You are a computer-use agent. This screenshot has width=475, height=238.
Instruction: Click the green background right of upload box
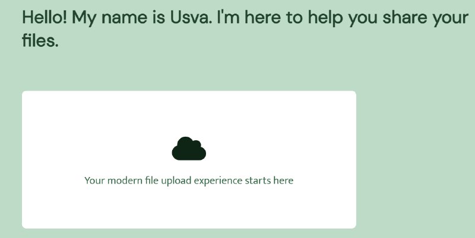[x=415, y=159]
